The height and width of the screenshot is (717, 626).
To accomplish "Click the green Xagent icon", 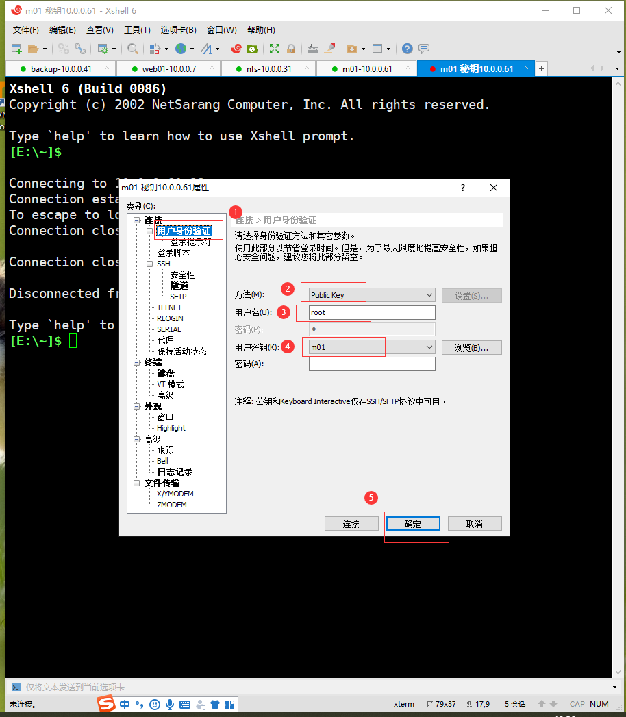I will click(253, 49).
